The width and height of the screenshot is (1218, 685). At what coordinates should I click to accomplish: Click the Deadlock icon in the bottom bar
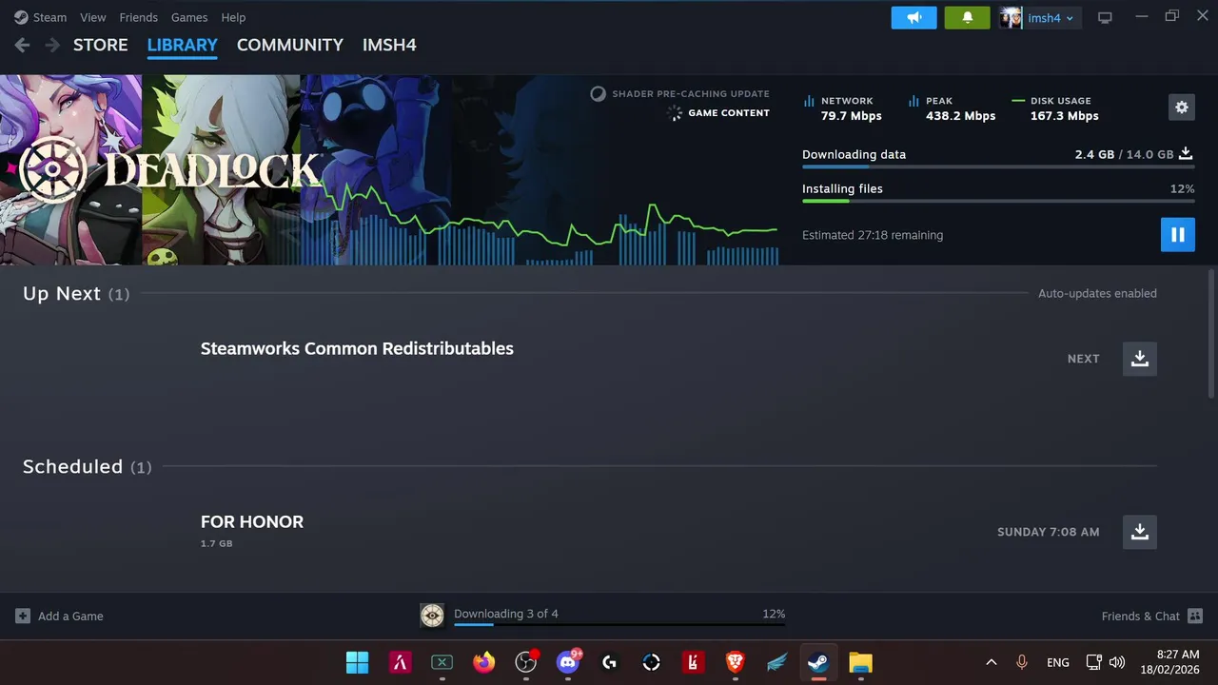[x=432, y=616]
